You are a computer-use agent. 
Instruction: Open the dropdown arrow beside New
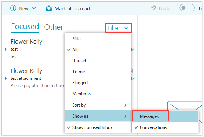tap(34, 8)
